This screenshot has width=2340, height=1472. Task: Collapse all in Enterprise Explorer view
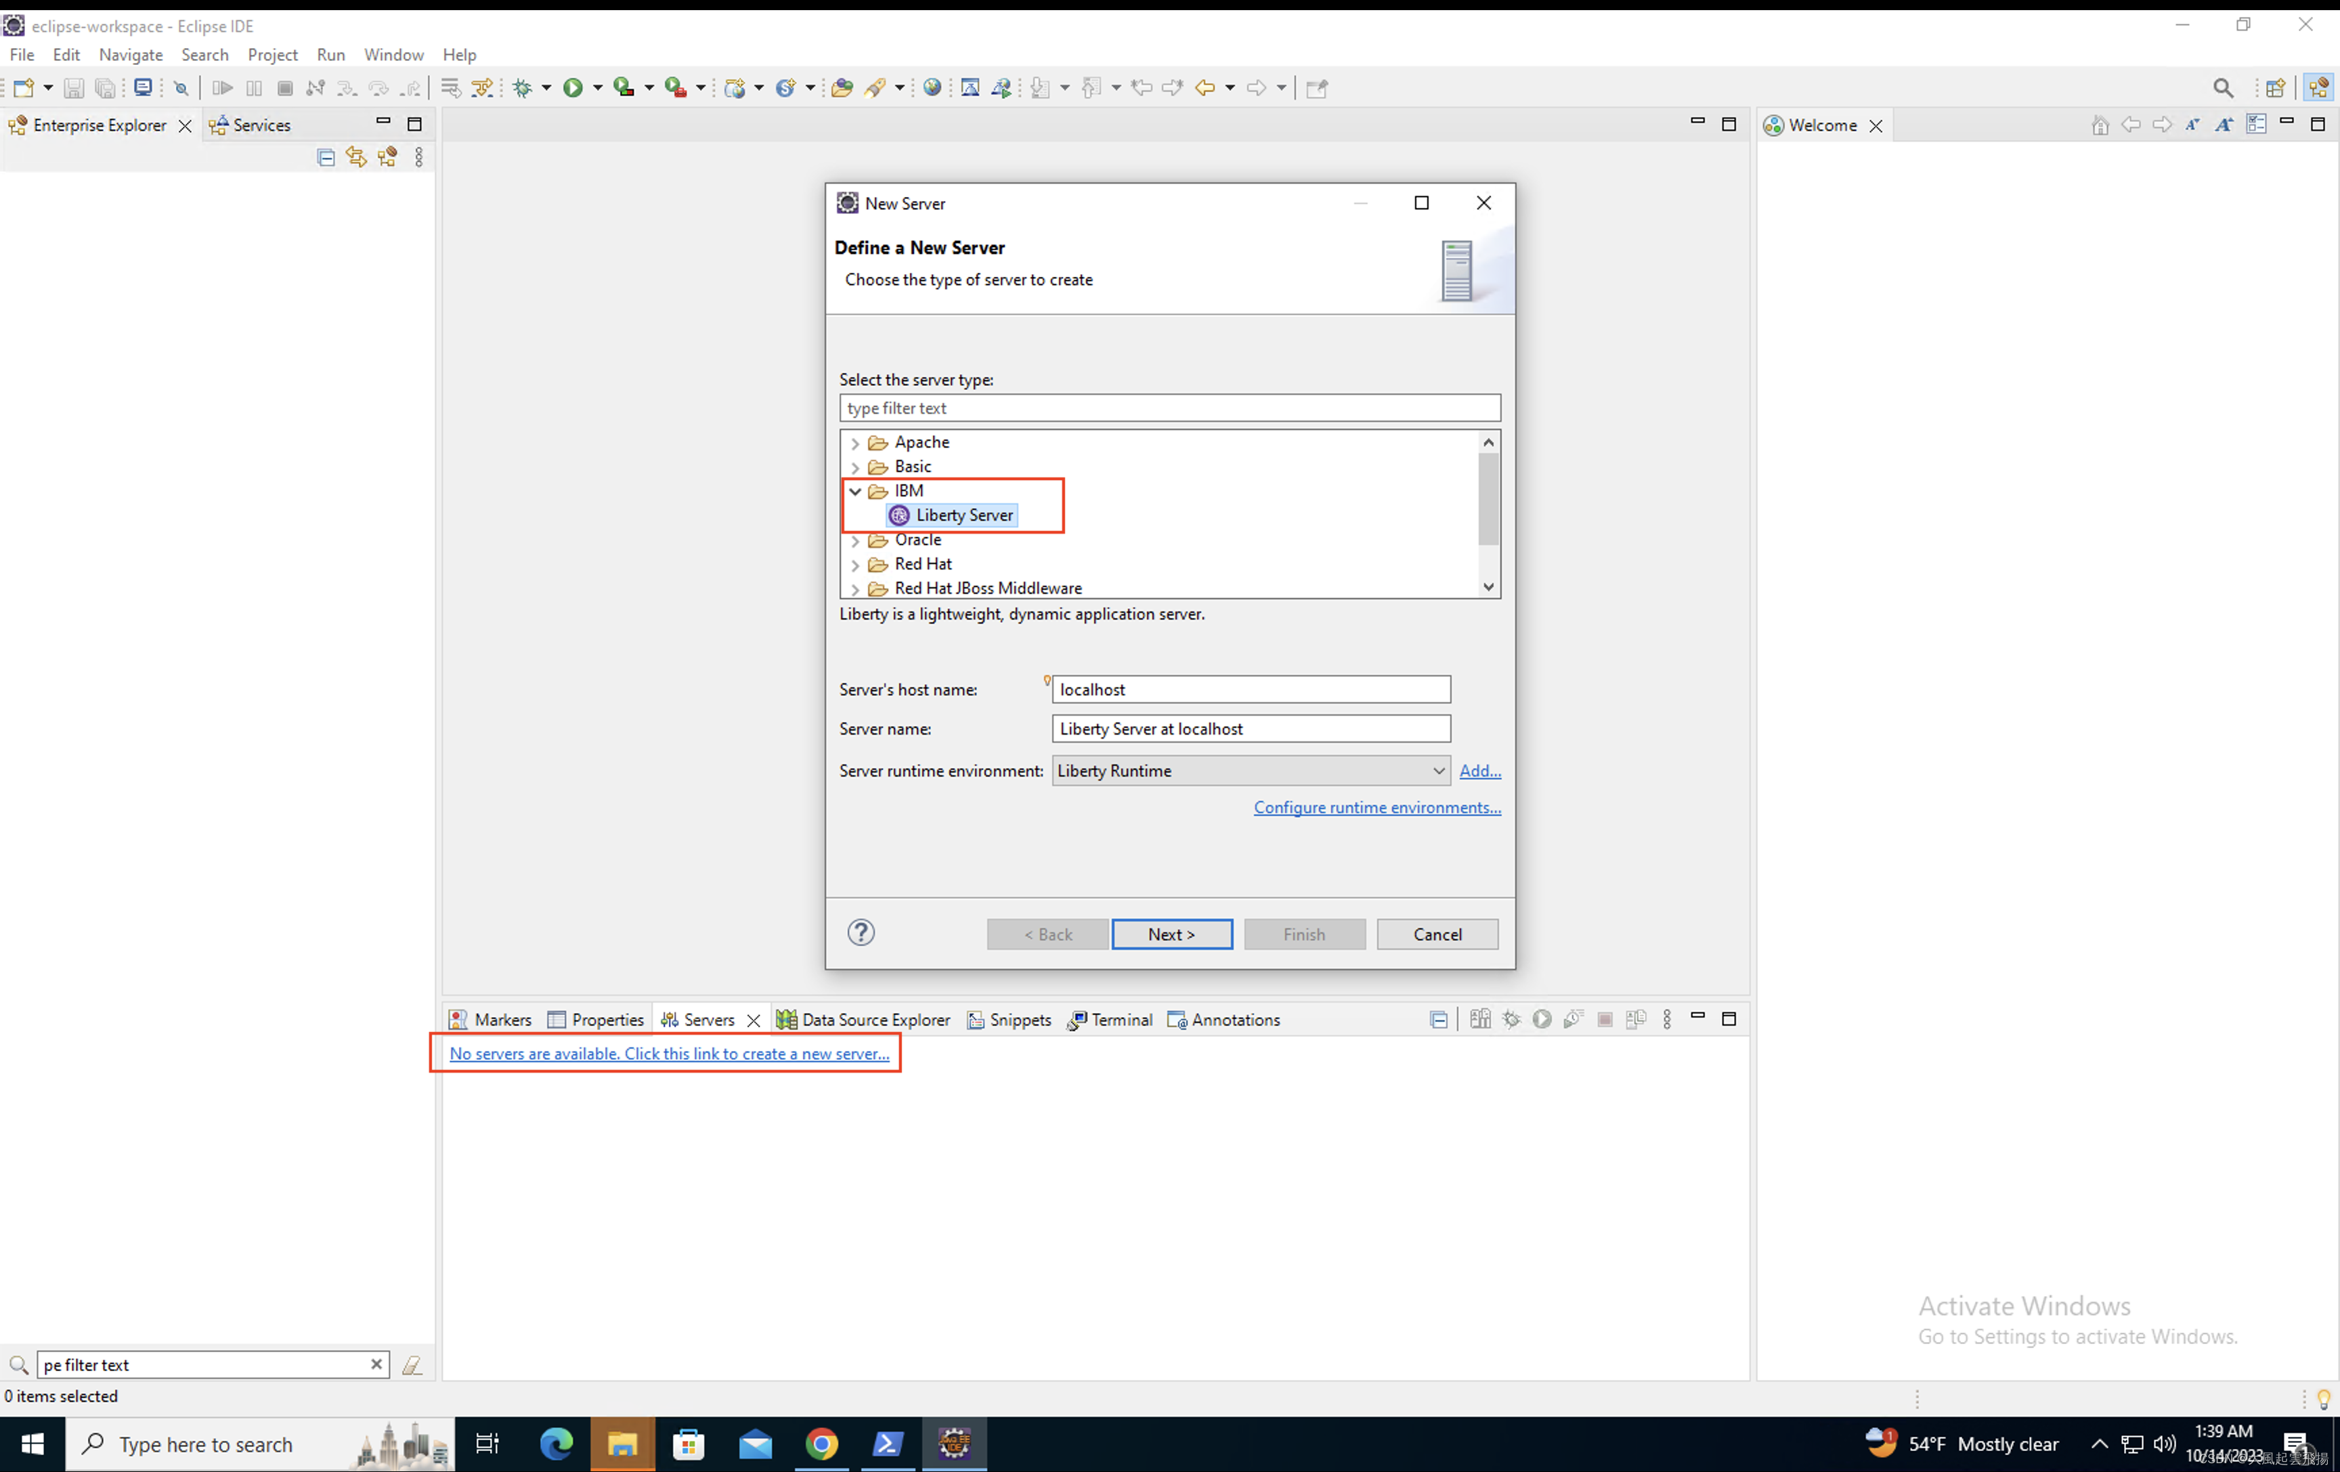(x=326, y=156)
